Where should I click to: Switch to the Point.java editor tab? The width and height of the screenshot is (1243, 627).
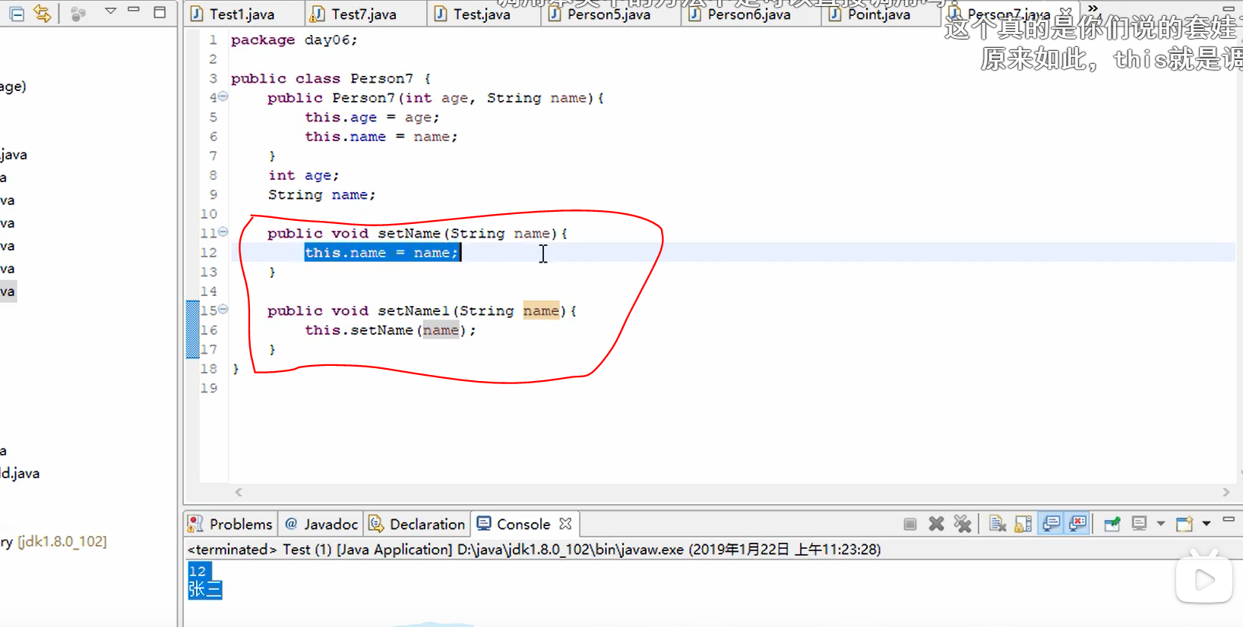[x=878, y=14]
